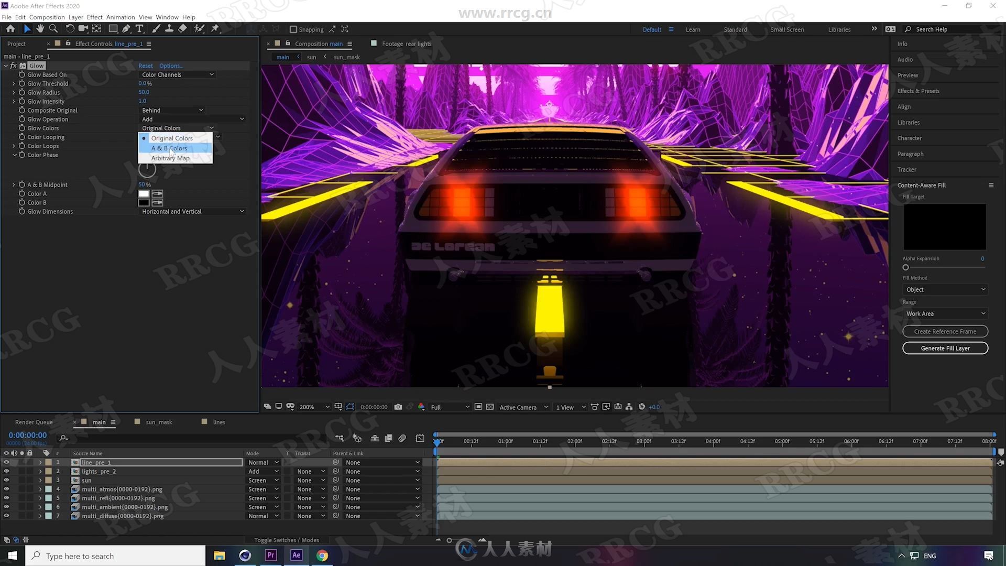Open the Active Camera view dropdown
This screenshot has width=1006, height=566.
click(x=523, y=407)
